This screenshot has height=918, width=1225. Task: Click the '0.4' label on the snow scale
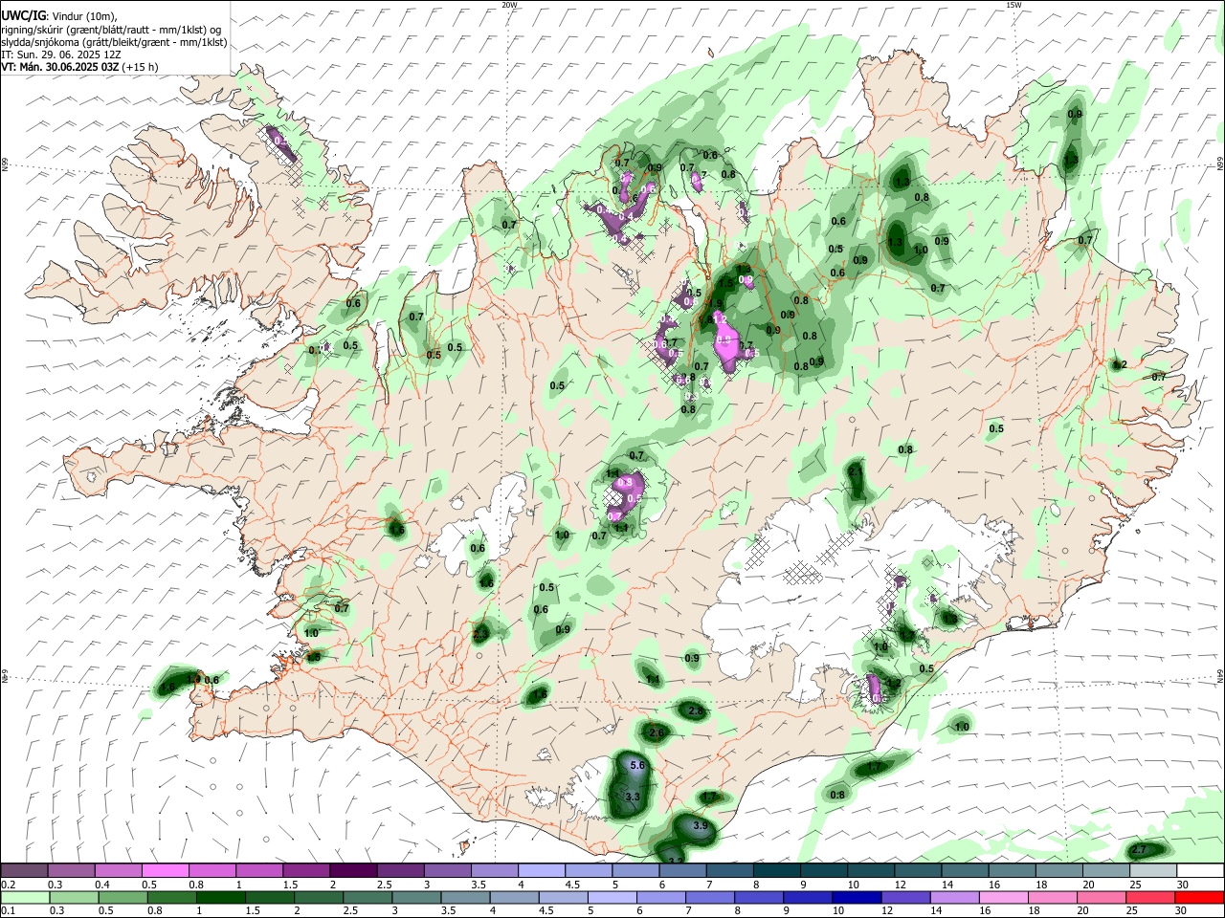[102, 885]
